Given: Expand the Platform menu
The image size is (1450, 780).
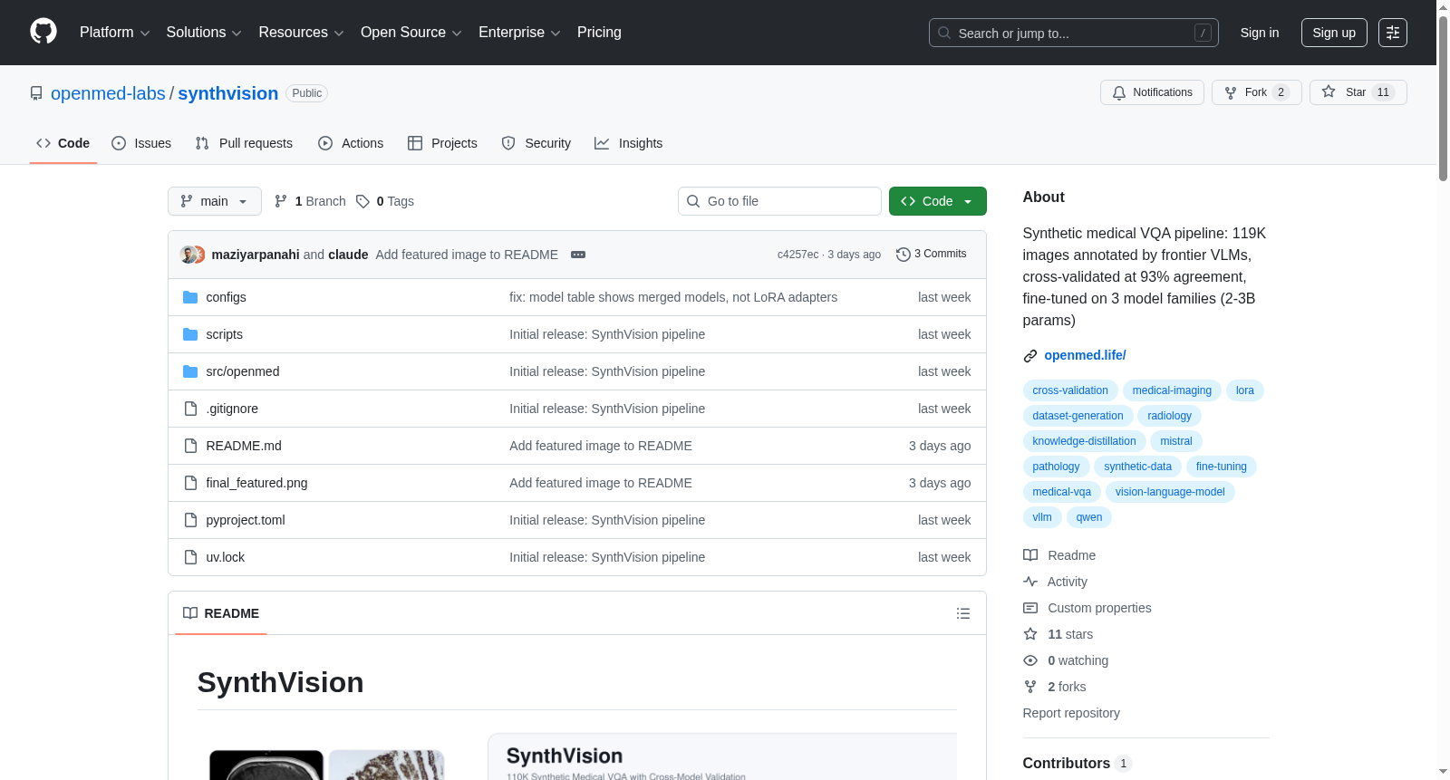Looking at the screenshot, I should tap(114, 33).
